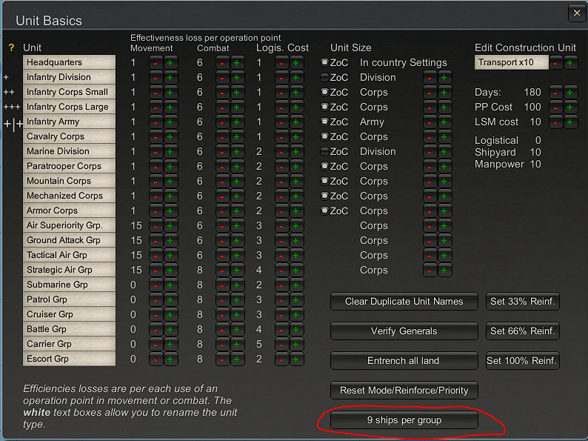Increase Submarine Grp logistics cost

click(296, 285)
